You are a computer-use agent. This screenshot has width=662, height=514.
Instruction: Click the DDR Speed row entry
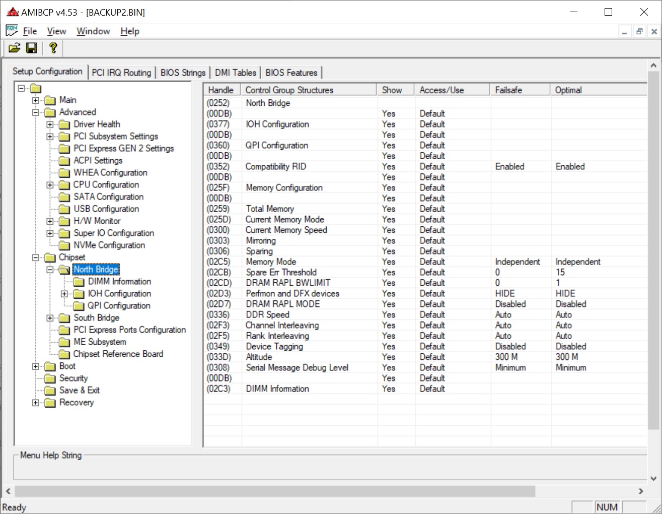(x=425, y=315)
